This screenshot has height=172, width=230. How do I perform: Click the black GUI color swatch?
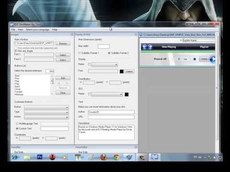[126, 95]
